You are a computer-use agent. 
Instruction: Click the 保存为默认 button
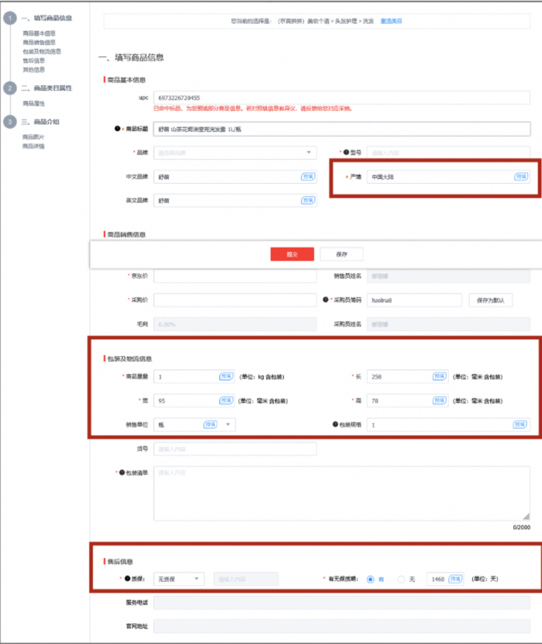coord(490,300)
